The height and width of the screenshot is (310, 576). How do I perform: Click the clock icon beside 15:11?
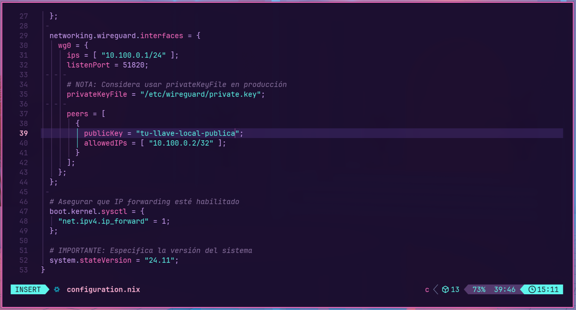point(532,289)
